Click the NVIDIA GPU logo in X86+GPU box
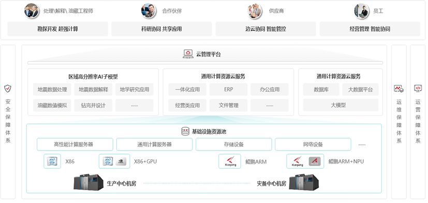Viewport: 428px width, 203px height. point(121,161)
